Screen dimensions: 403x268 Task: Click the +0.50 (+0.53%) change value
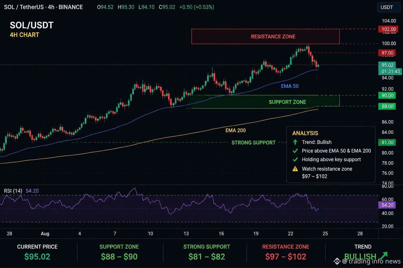197,7
